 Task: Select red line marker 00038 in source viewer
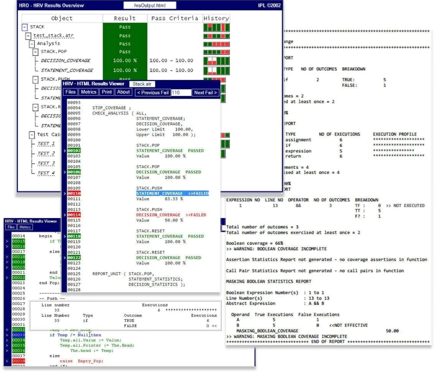pyautogui.click(x=19, y=361)
